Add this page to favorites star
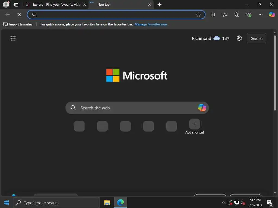278x208 pixels. click(x=198, y=15)
